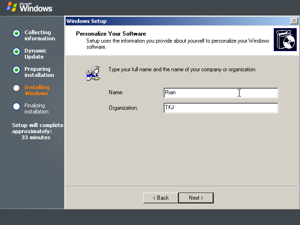
Task: Click the Setup uses the information description text
Action: click(x=178, y=44)
